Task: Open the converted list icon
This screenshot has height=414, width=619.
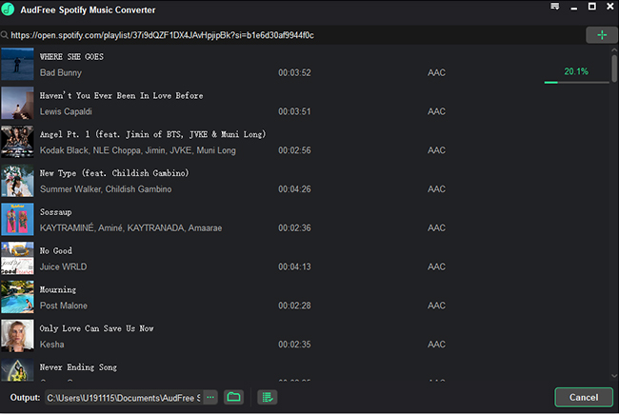Action: [x=268, y=397]
